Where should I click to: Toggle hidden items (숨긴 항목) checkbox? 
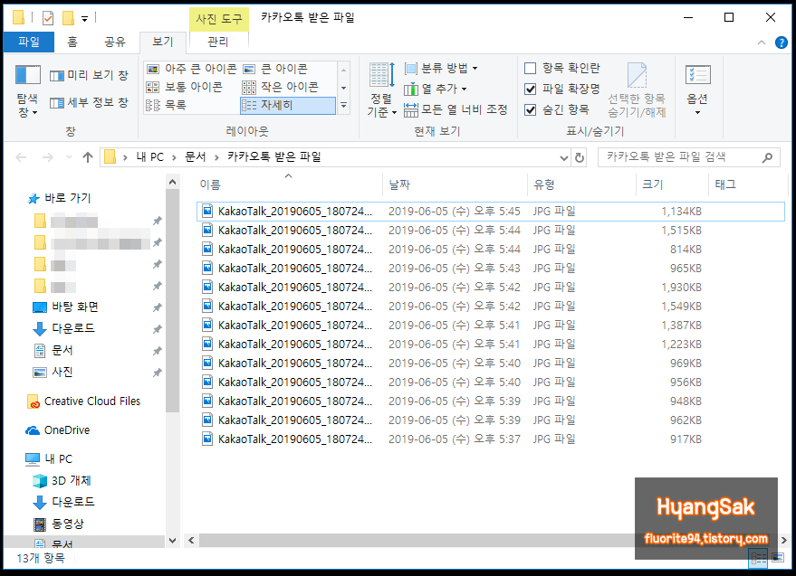click(x=556, y=109)
